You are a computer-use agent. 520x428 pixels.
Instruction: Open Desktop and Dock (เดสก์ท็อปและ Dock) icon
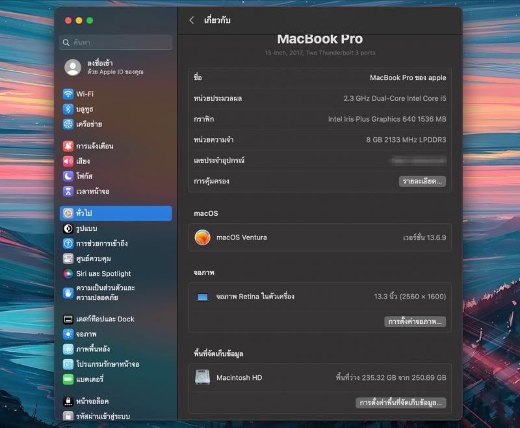pyautogui.click(x=68, y=319)
